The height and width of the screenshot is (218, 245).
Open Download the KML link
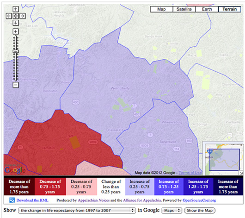point(32,200)
